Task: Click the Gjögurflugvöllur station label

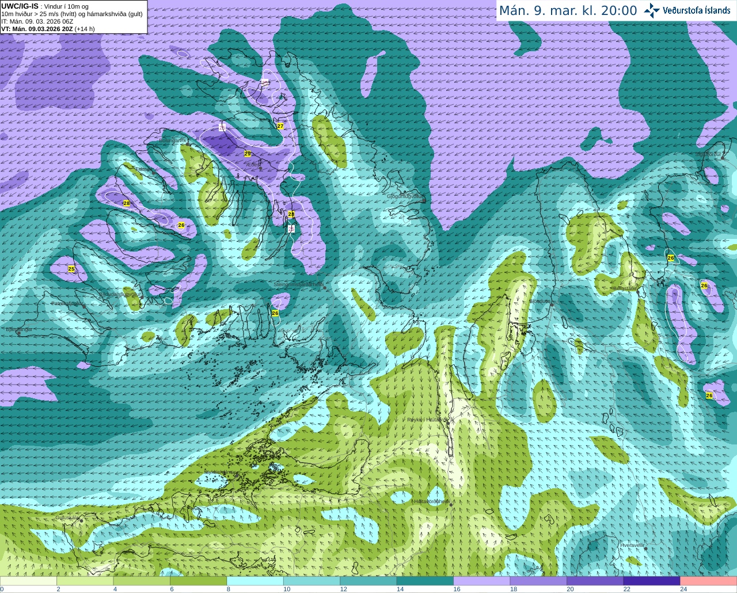Action: click(405, 196)
